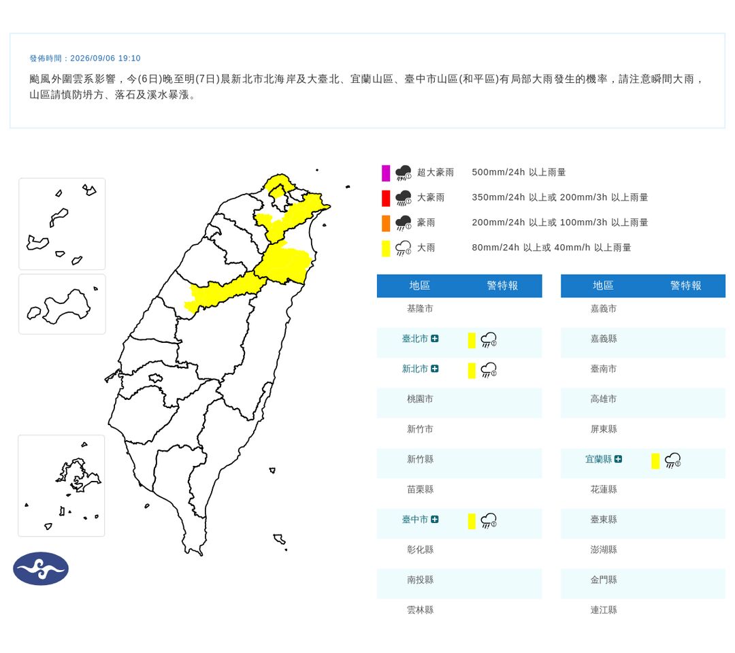Viewport: 735px width, 653px height.
Task: Select the Matsu islands inset map
Action: (62, 224)
